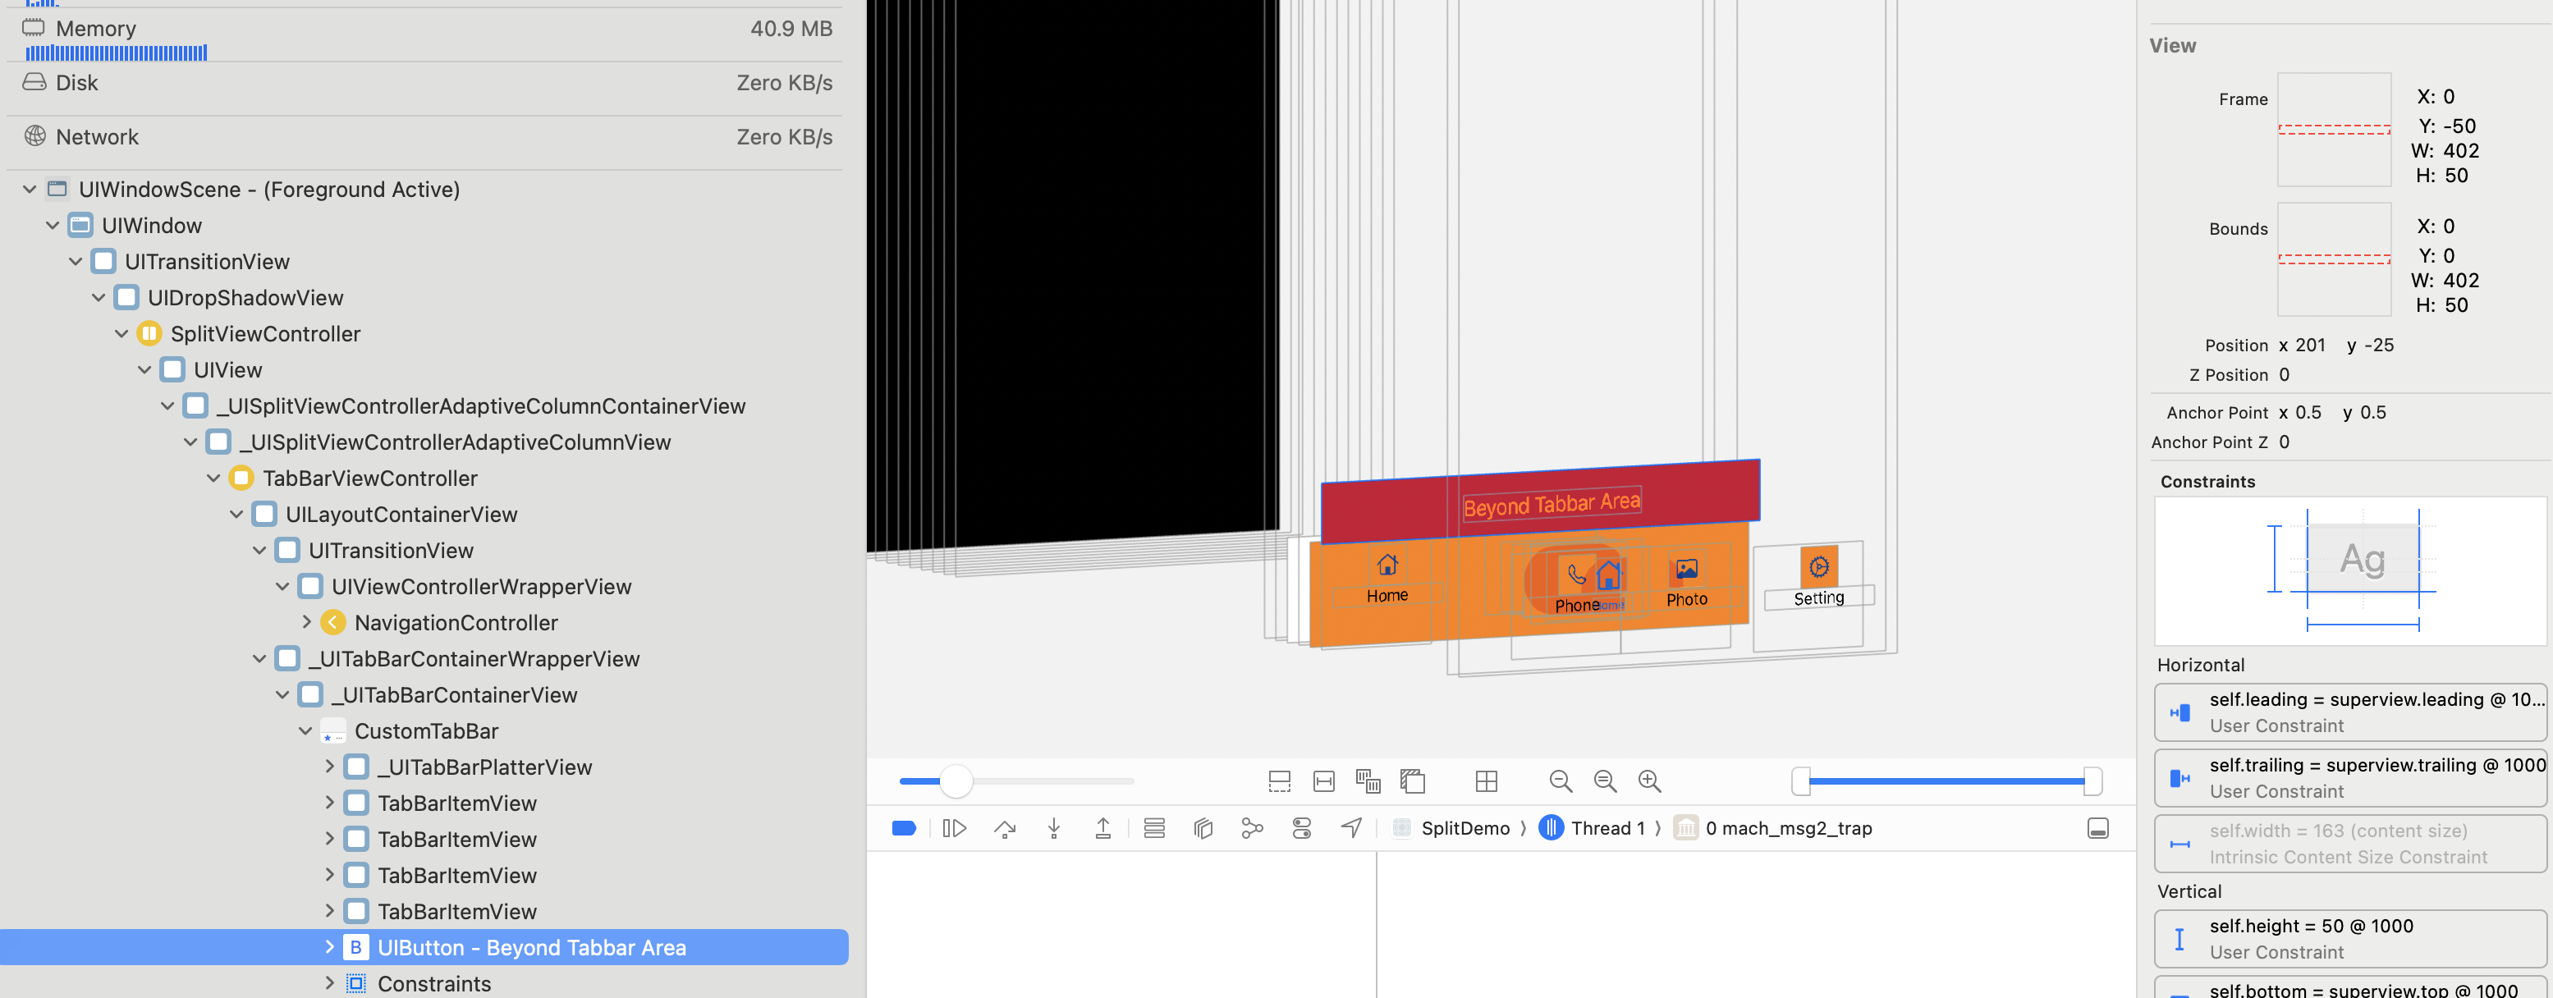
Task: Select the self.leading constraint row
Action: [2349, 712]
